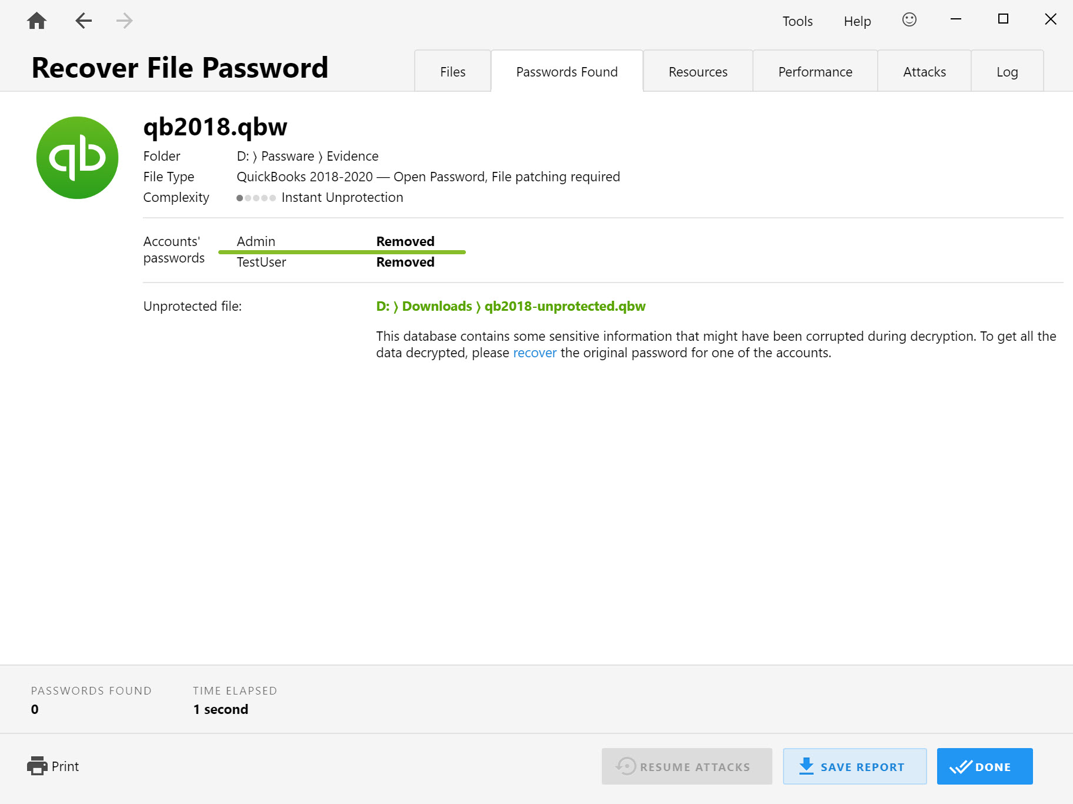Click the download icon on Save Report
Image resolution: width=1073 pixels, height=804 pixels.
pyautogui.click(x=805, y=766)
